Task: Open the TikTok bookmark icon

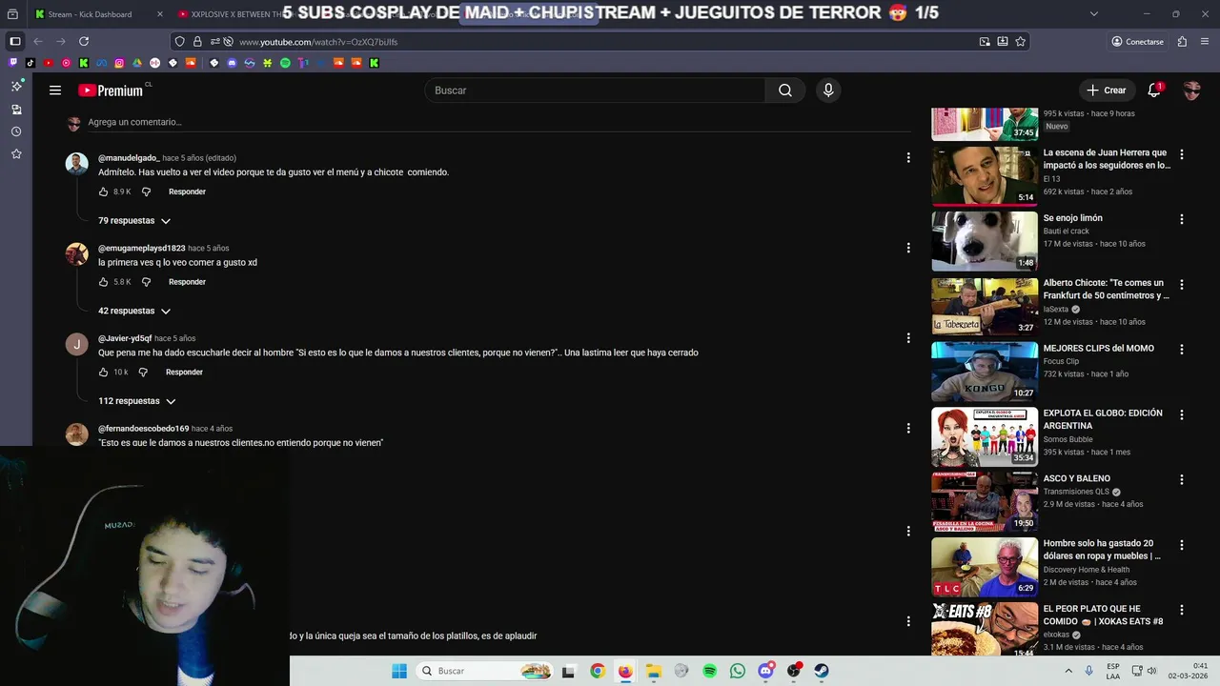Action: [x=30, y=63]
